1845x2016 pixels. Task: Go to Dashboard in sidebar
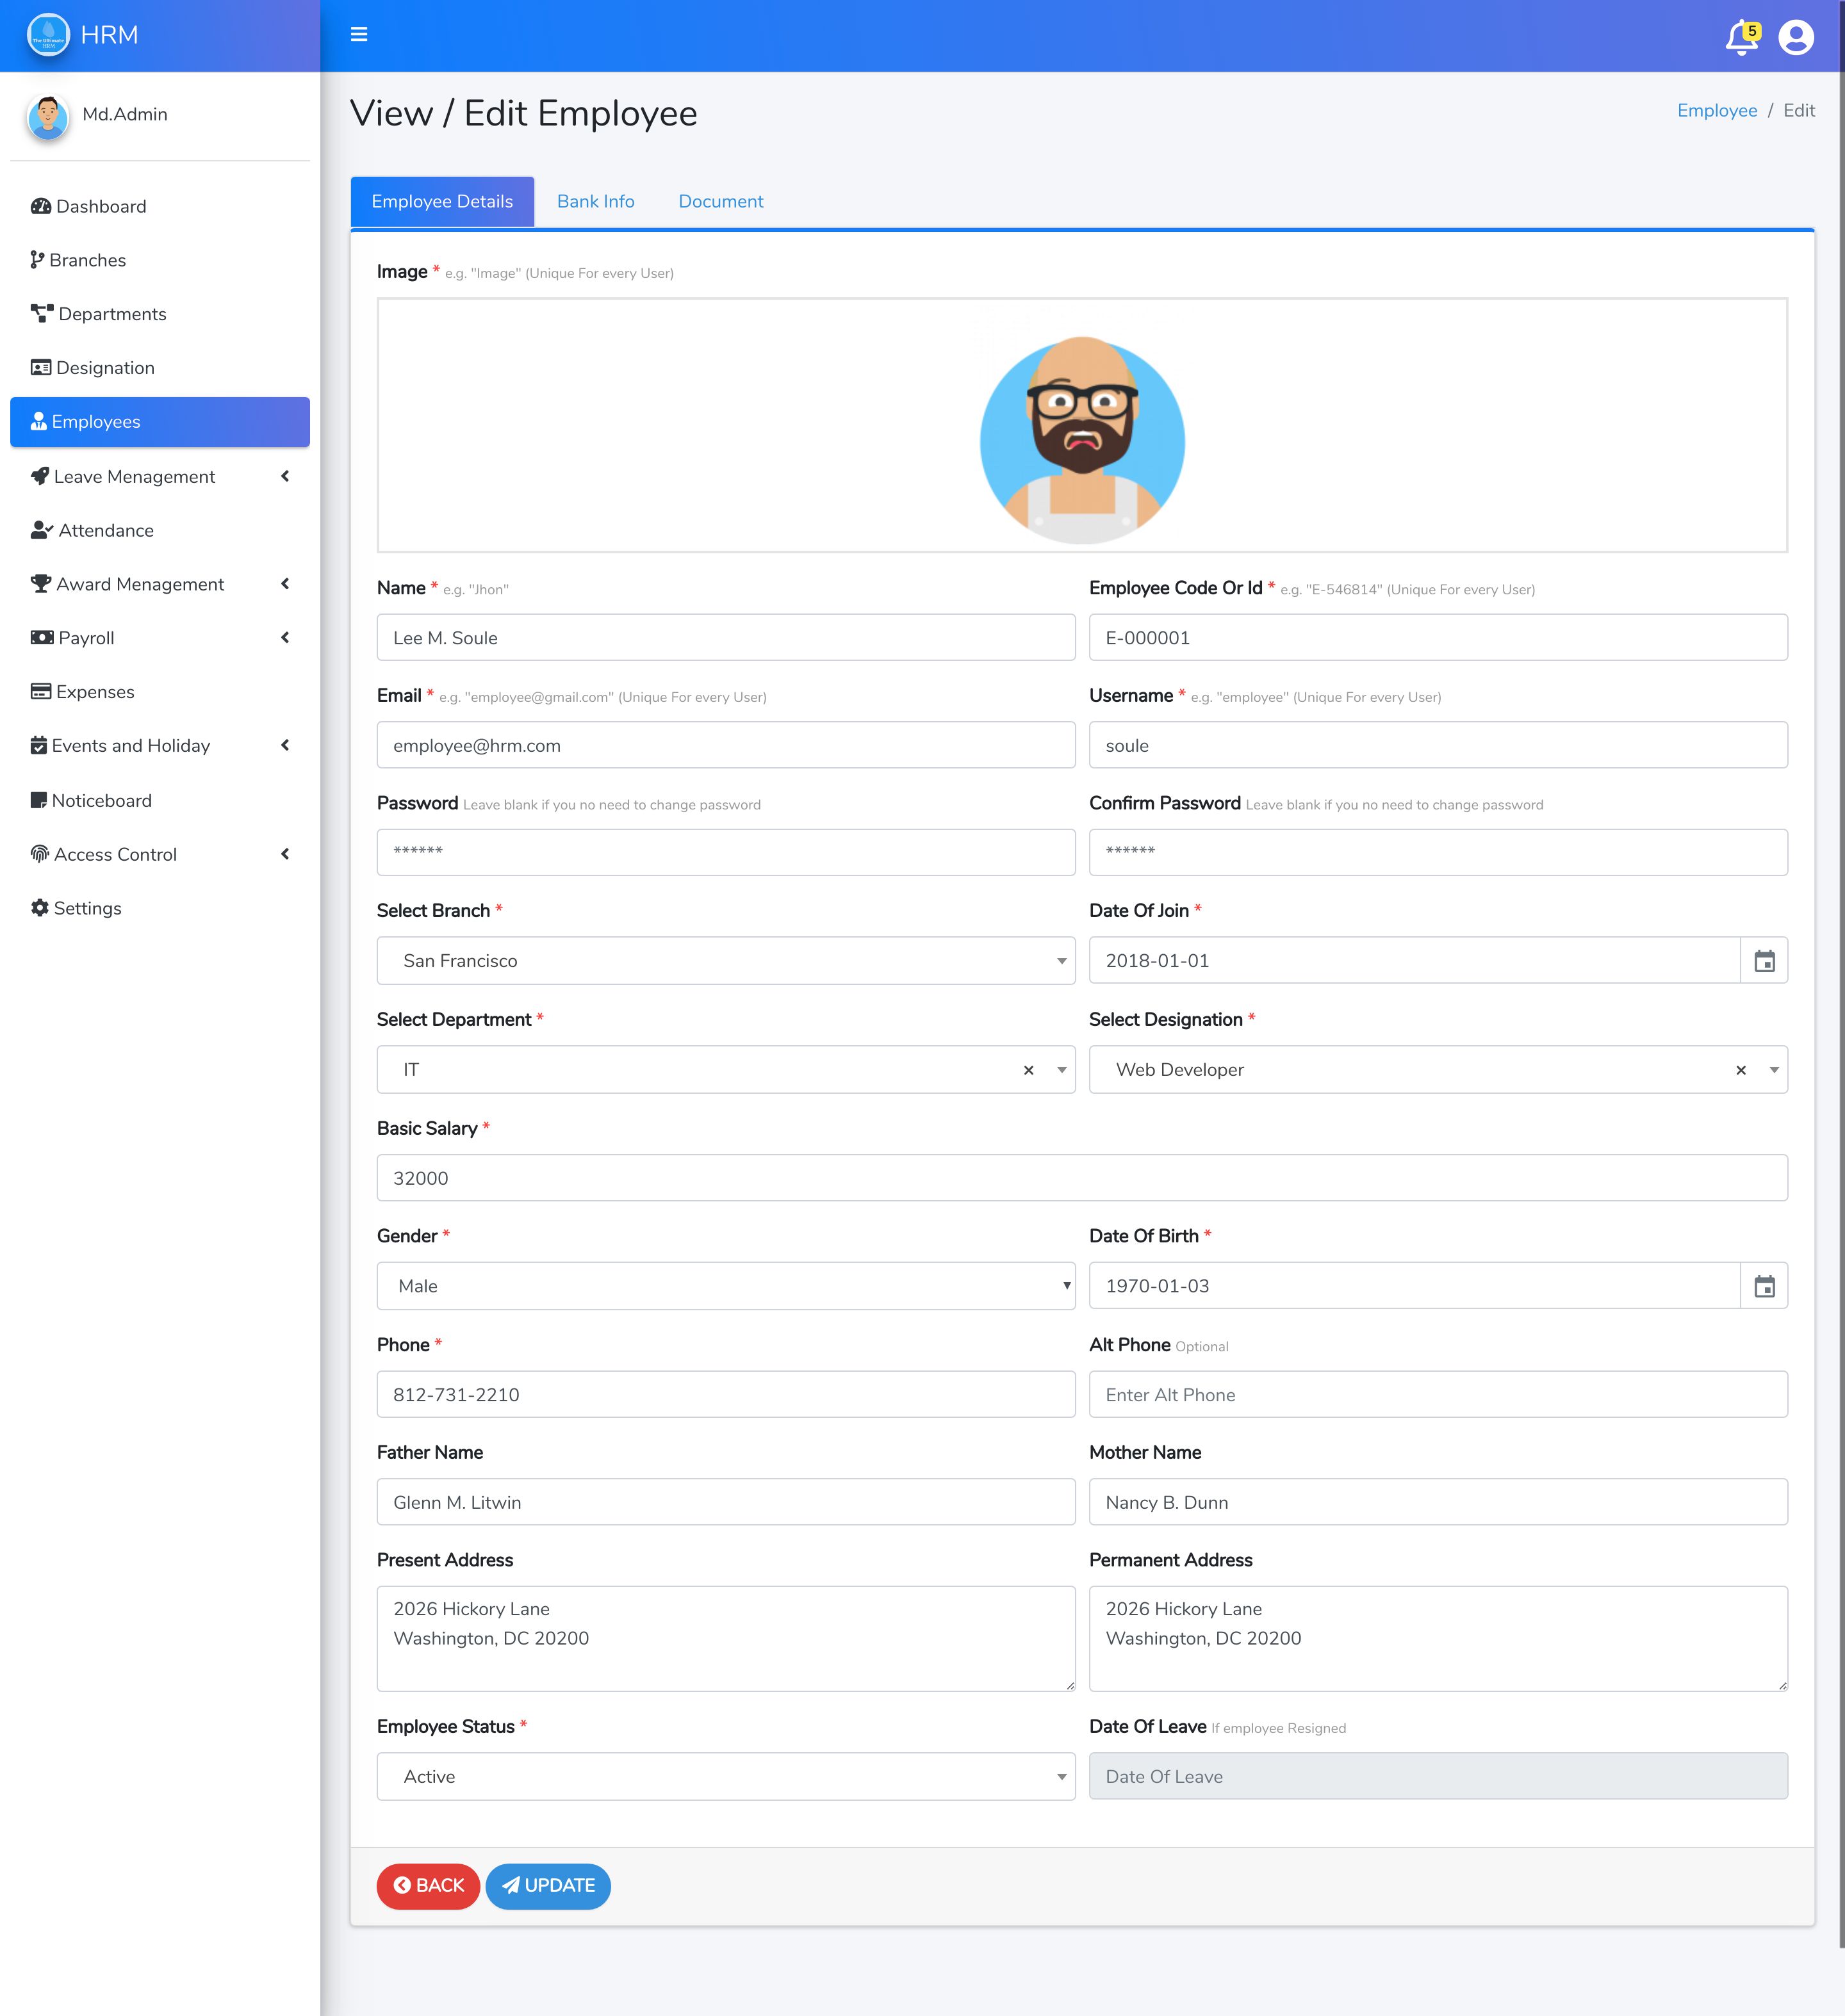100,206
